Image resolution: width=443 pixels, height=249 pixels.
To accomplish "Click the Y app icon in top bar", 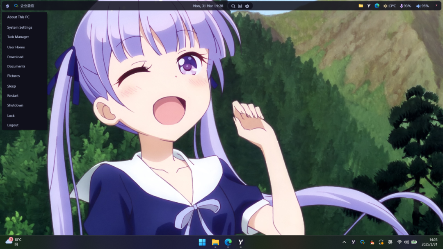I will click(x=369, y=6).
